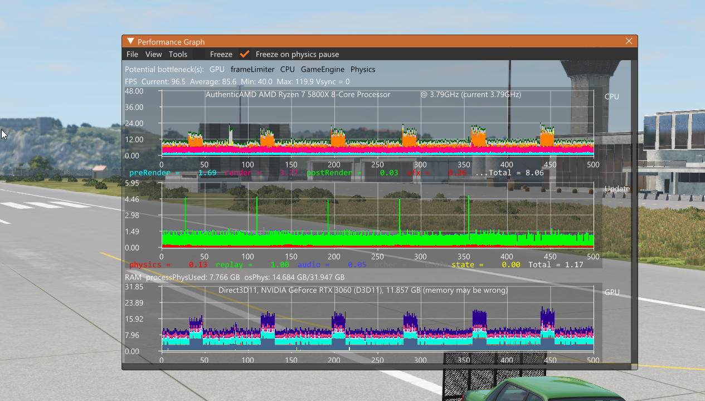The image size is (705, 401).
Task: Click the 31.85 GPU axis value
Action: click(x=134, y=287)
